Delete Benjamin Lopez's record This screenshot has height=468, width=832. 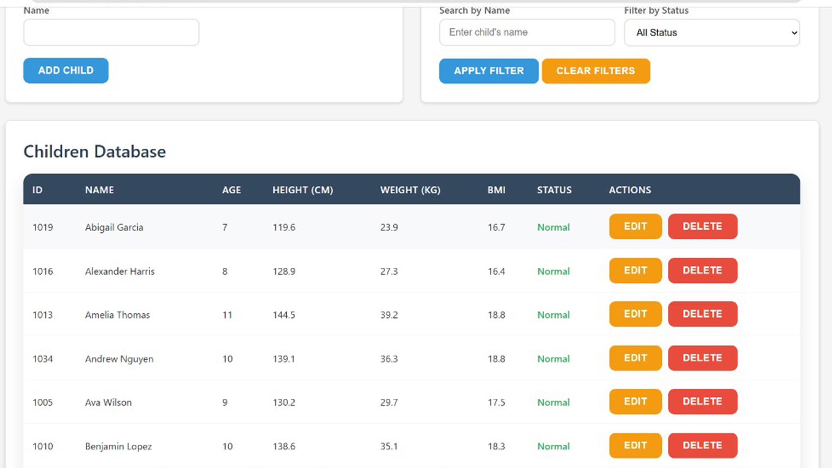(702, 445)
